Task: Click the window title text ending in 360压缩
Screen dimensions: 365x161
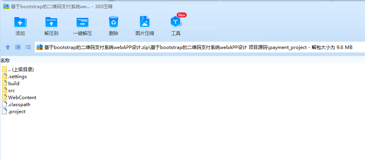Action: (x=62, y=7)
